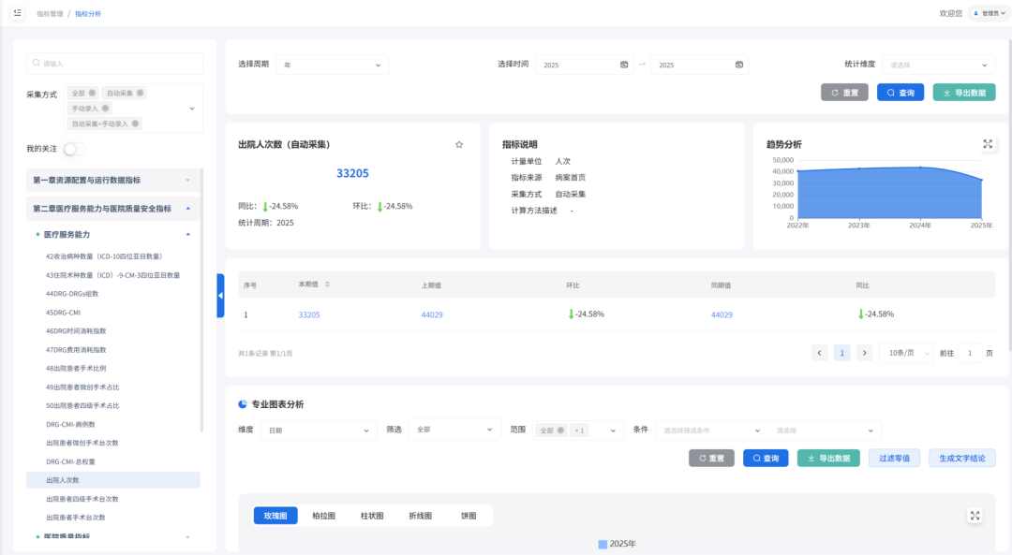
Task: Remove the 自动采集 tag in 采集方式
Action: point(141,93)
